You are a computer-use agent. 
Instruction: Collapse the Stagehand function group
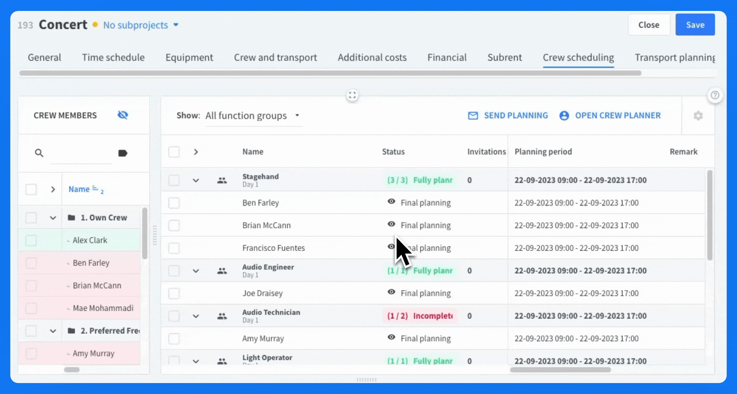(196, 180)
